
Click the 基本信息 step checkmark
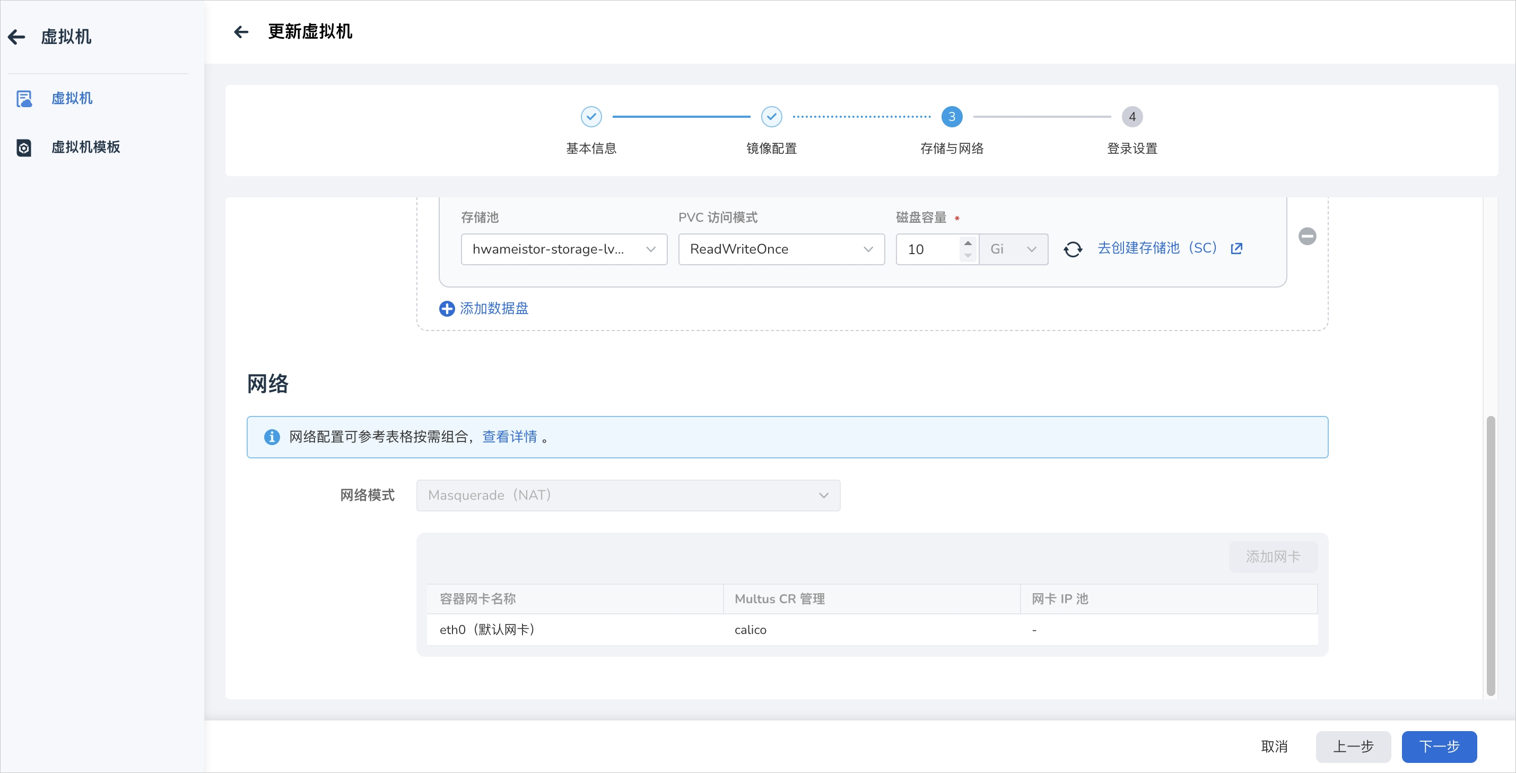point(591,117)
